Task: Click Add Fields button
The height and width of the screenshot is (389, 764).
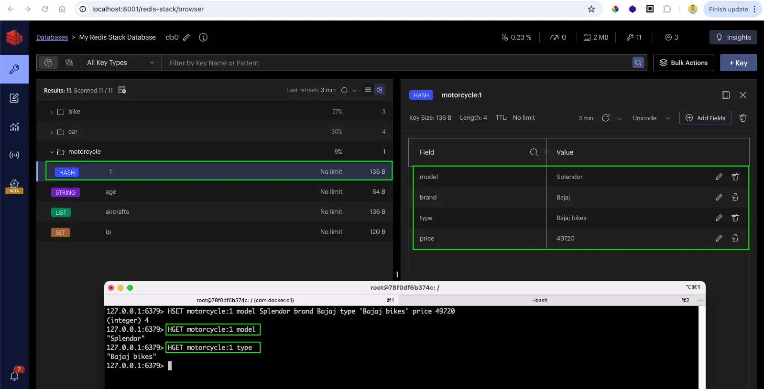Action: coord(705,118)
